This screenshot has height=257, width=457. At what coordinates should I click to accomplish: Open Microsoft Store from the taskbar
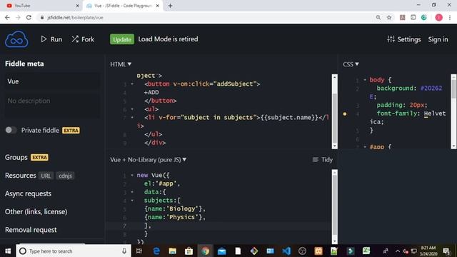[x=189, y=251]
